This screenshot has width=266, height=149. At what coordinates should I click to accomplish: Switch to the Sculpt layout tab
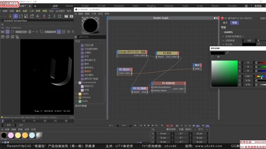(85, 6)
